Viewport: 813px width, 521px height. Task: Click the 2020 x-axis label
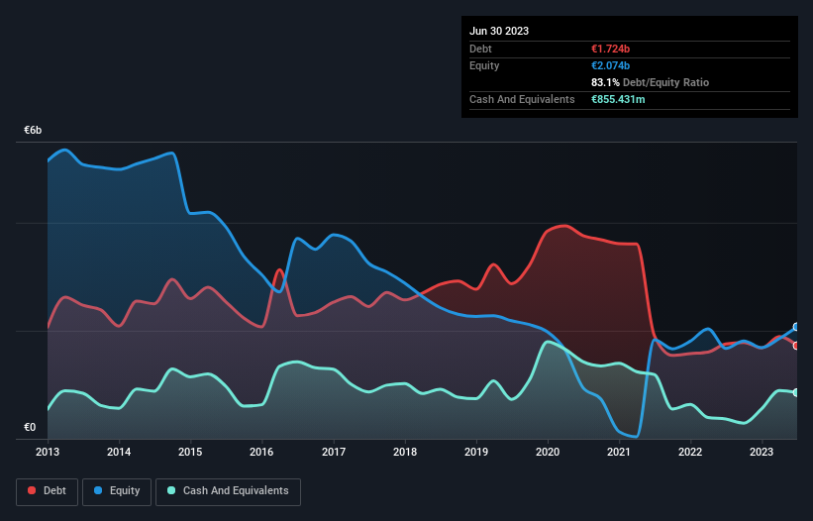[x=548, y=452]
